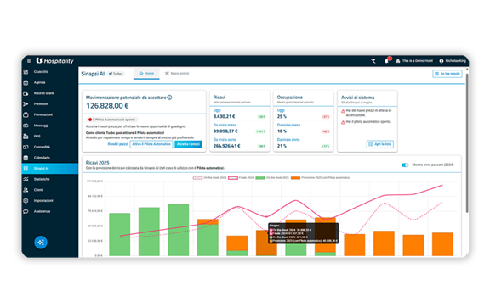Click the Impostazioni gear icon
Image resolution: width=490 pixels, height=307 pixels.
(26, 201)
